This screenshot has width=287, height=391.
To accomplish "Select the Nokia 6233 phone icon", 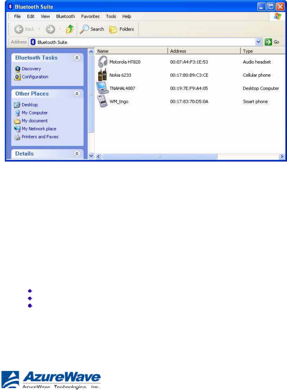I will point(103,75).
